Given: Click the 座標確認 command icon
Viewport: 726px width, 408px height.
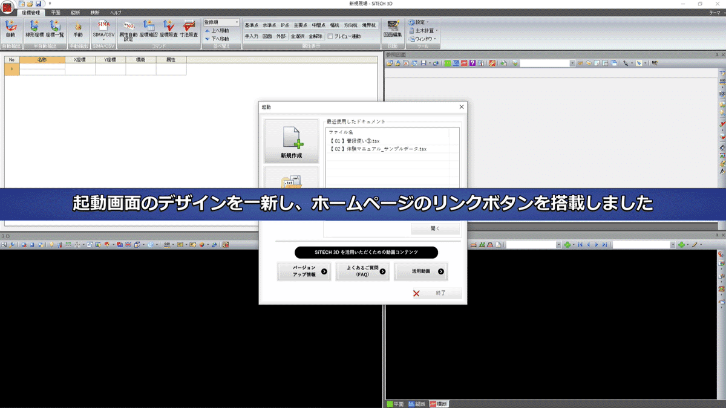Looking at the screenshot, I should [148, 29].
